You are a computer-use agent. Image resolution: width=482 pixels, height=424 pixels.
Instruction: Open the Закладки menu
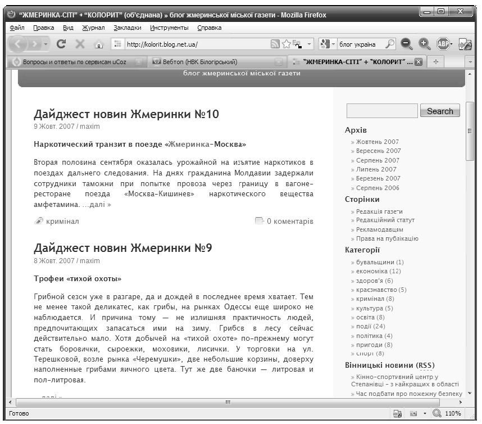tap(128, 28)
